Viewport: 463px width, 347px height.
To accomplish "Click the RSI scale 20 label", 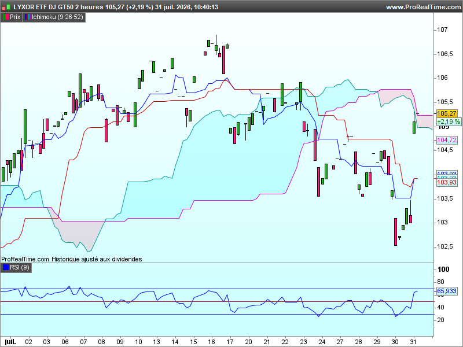I will tap(440, 320).
